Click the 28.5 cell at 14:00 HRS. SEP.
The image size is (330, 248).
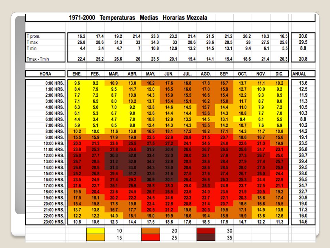pos(224,167)
